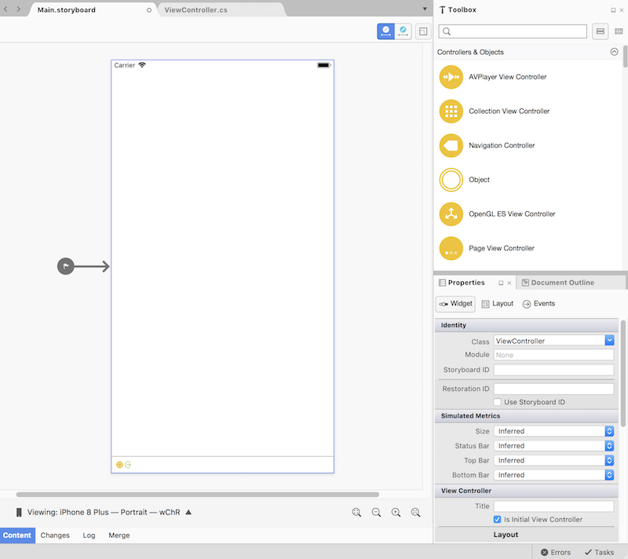
Task: Collapse the Controllers & Objects section
Action: coord(614,51)
